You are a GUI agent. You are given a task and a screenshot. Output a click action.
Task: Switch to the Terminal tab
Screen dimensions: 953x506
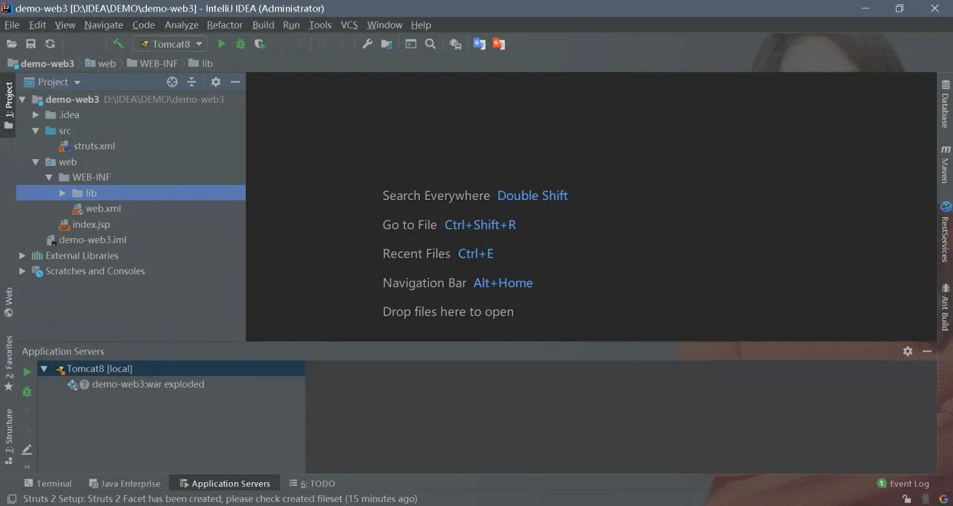[x=48, y=484]
